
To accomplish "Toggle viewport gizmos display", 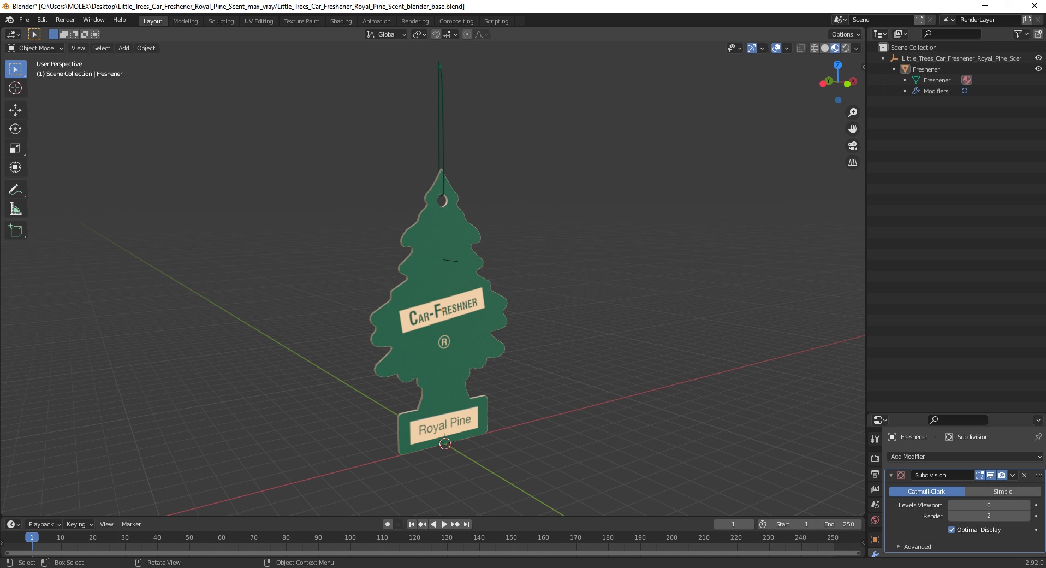I will point(752,48).
